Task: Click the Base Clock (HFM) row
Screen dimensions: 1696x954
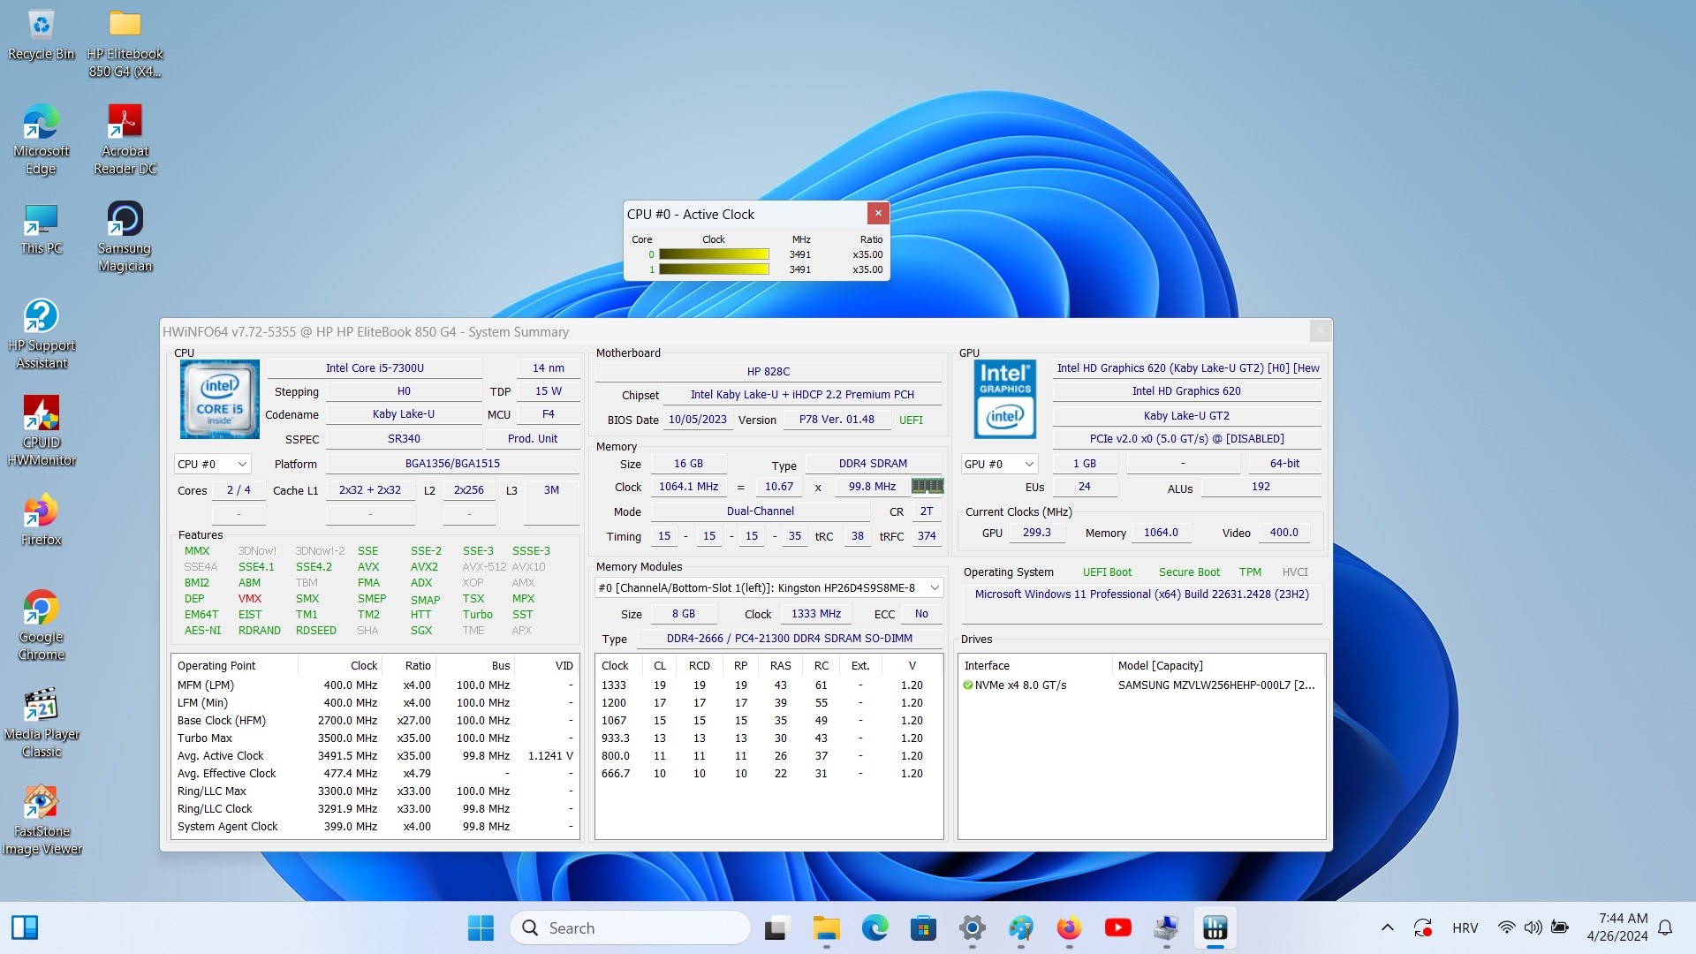Action: click(x=375, y=721)
